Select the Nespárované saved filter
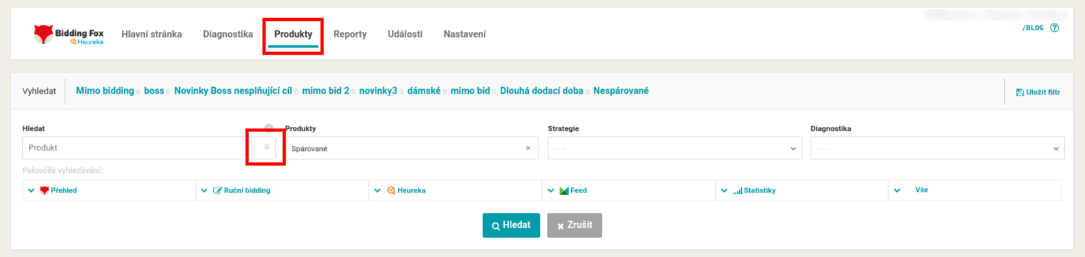Viewport: 1085px width, 257px height. click(x=621, y=91)
